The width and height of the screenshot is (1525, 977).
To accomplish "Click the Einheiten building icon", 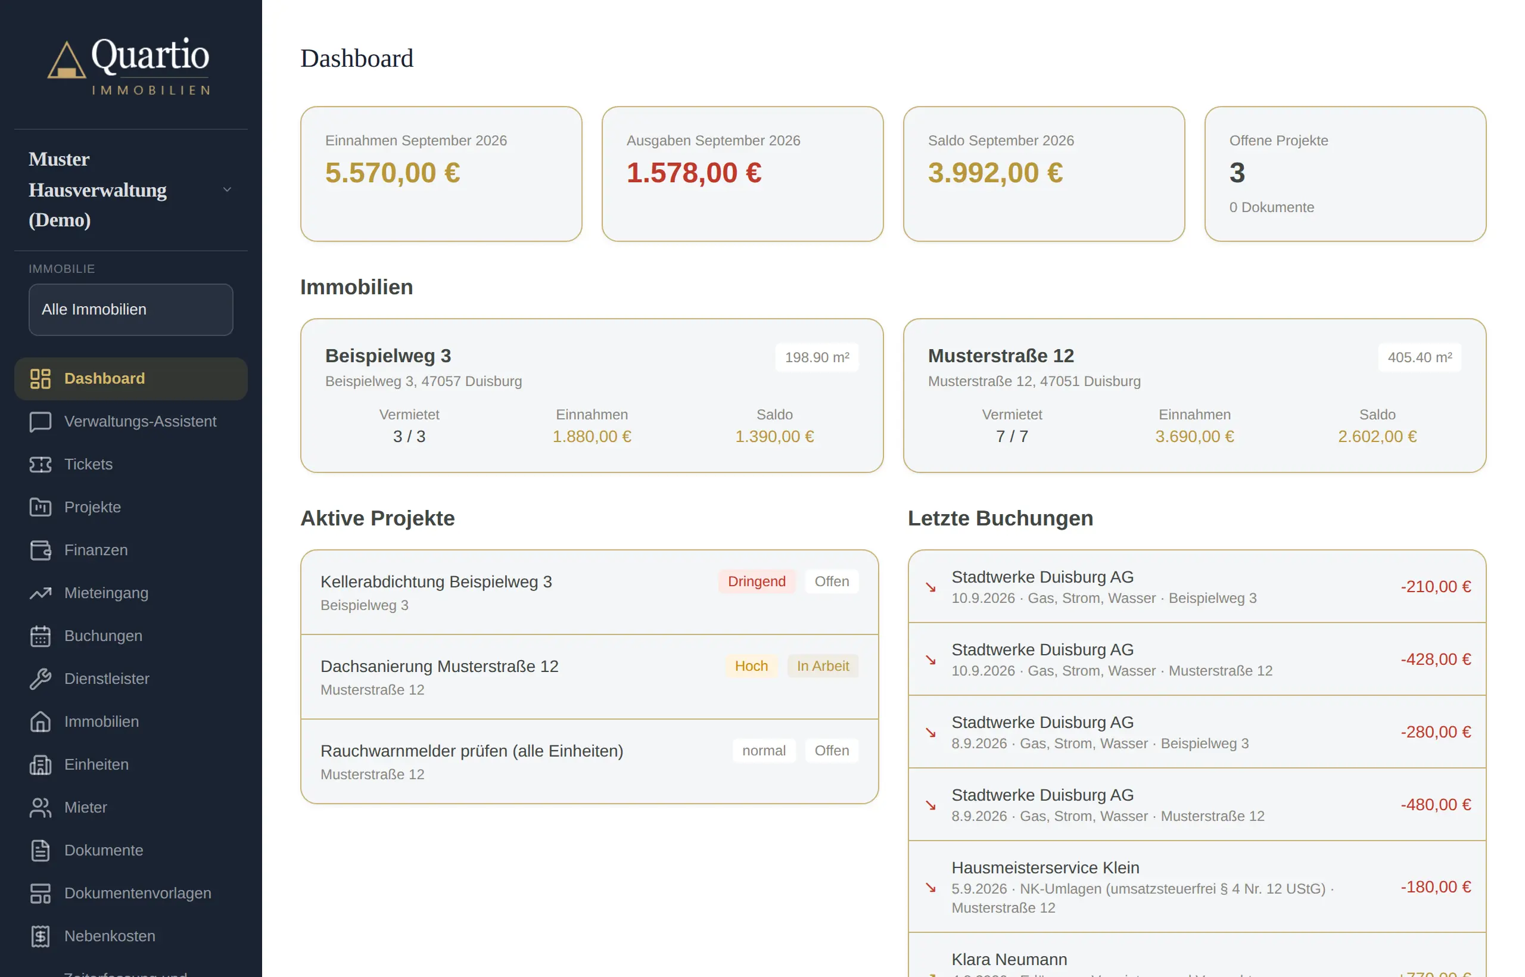I will coord(40,764).
